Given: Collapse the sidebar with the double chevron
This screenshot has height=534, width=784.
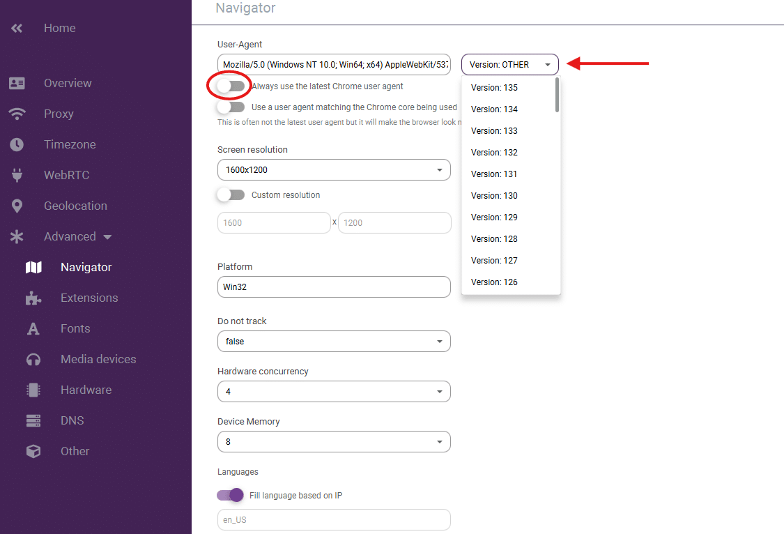Looking at the screenshot, I should pyautogui.click(x=16, y=28).
